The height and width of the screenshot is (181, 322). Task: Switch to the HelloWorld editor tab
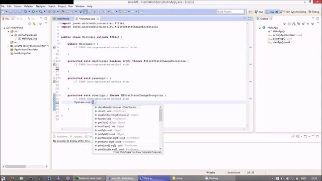coord(61,19)
